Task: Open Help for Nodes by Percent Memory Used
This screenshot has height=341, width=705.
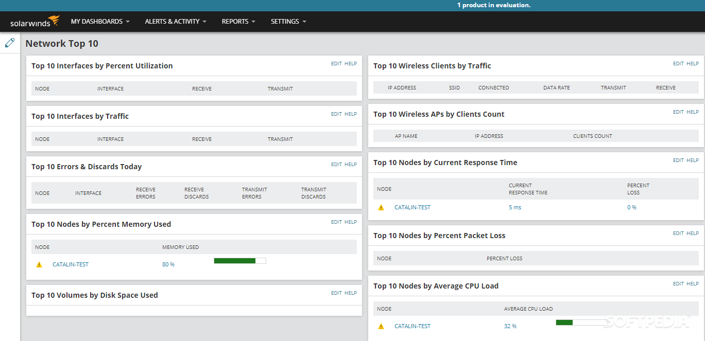Action: pyautogui.click(x=351, y=222)
